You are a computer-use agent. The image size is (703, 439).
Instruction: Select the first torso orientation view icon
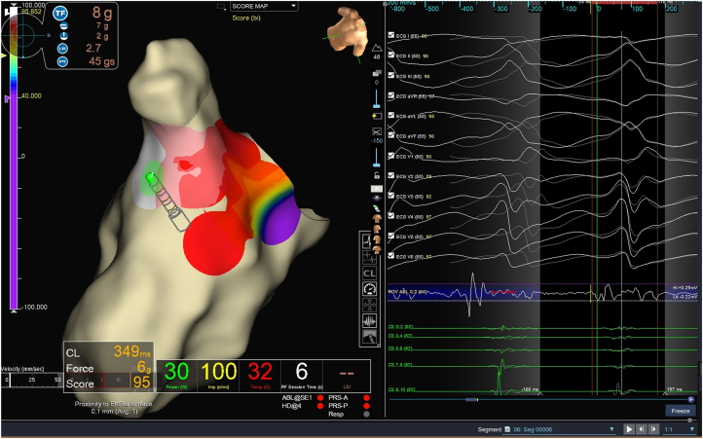tap(377, 218)
